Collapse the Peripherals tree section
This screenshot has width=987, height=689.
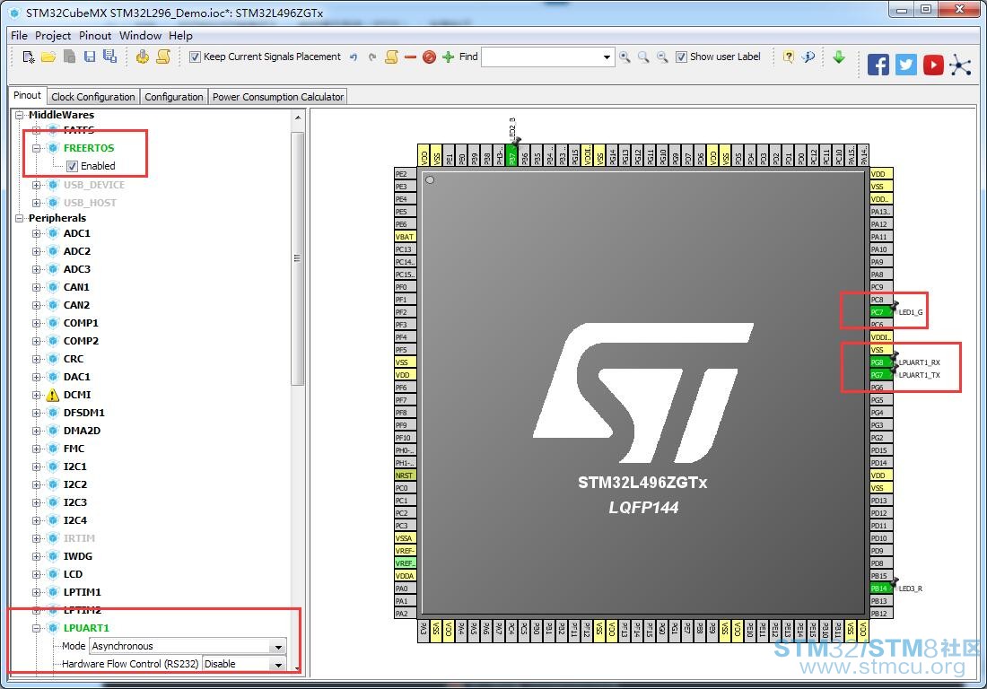click(20, 218)
